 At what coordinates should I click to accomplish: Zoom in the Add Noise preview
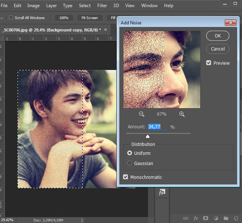182,114
